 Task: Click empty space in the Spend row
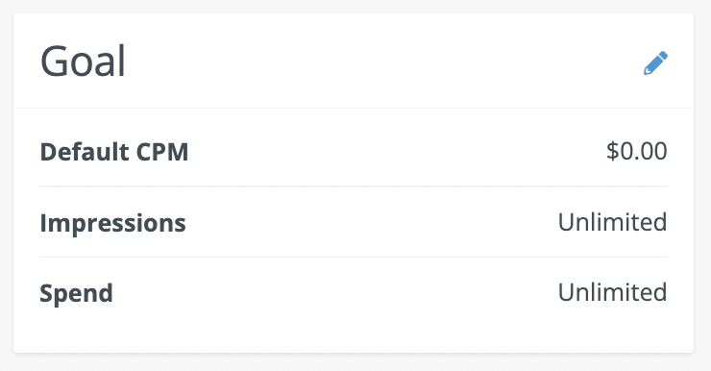click(x=335, y=293)
